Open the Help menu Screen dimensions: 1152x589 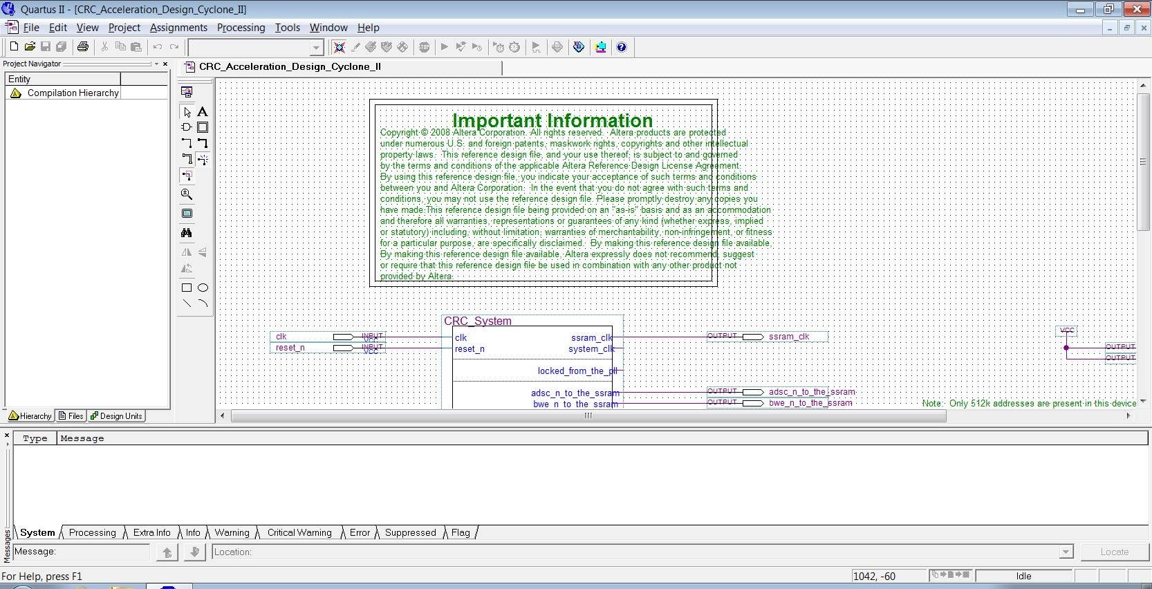(368, 28)
